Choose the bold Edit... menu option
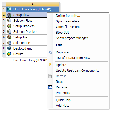 61,45
